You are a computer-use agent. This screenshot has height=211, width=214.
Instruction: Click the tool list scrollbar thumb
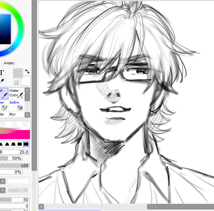27,97
